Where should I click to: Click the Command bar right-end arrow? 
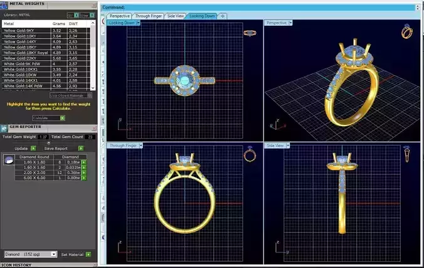pyautogui.click(x=418, y=8)
